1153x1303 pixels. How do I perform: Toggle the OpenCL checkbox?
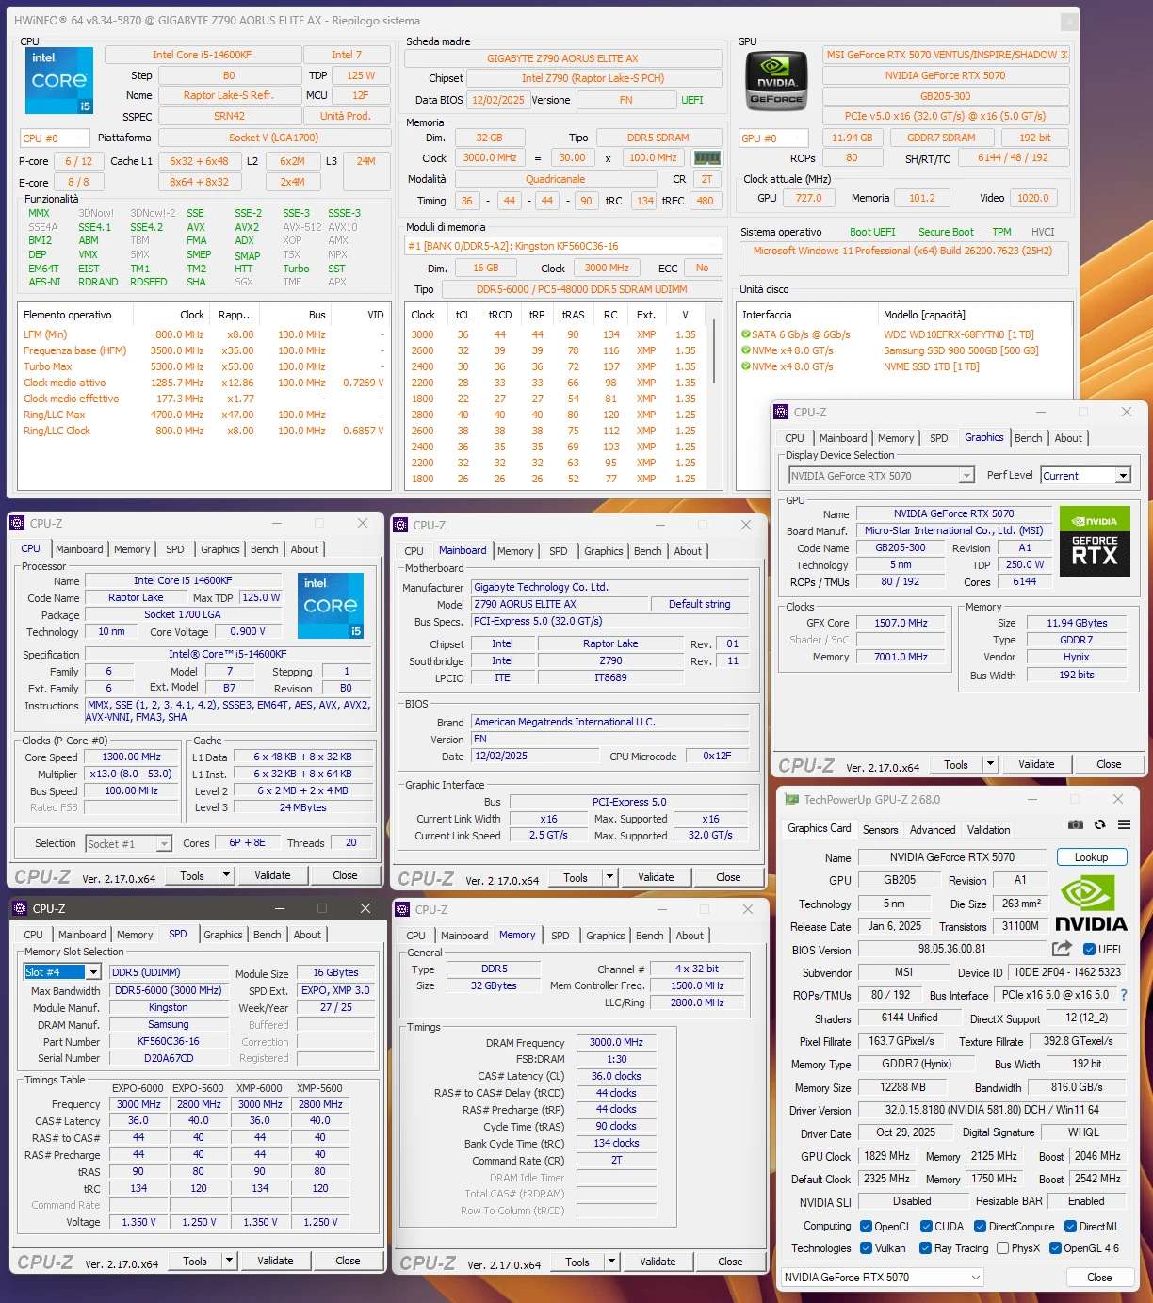pos(866,1226)
